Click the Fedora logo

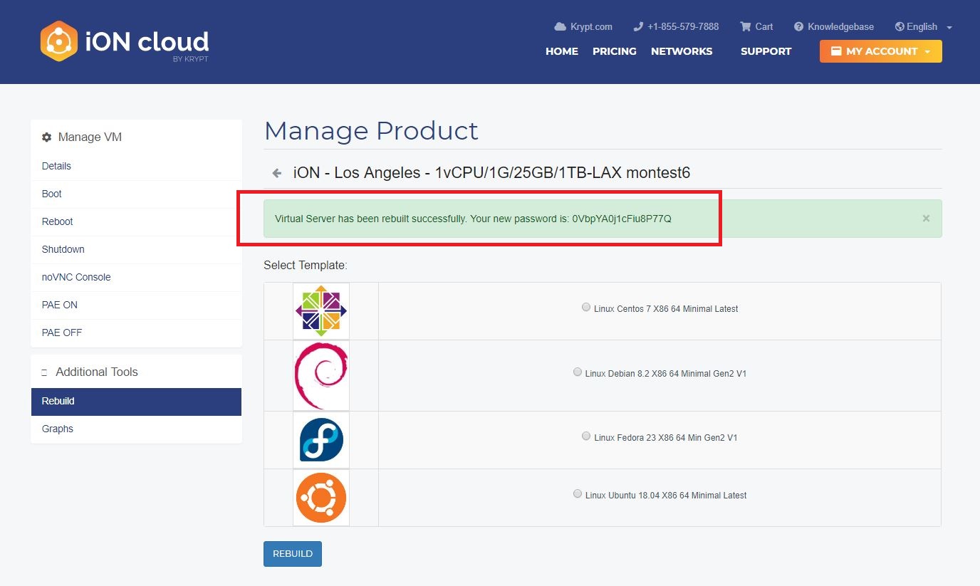pyautogui.click(x=321, y=440)
